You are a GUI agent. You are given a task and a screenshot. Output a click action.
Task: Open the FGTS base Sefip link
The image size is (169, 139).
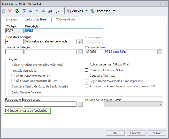point(115,52)
